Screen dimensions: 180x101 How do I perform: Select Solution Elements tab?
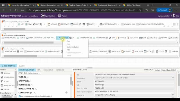pyautogui.click(x=27, y=70)
